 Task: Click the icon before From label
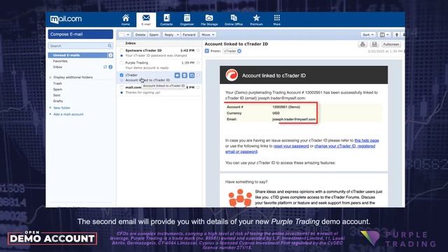click(207, 51)
